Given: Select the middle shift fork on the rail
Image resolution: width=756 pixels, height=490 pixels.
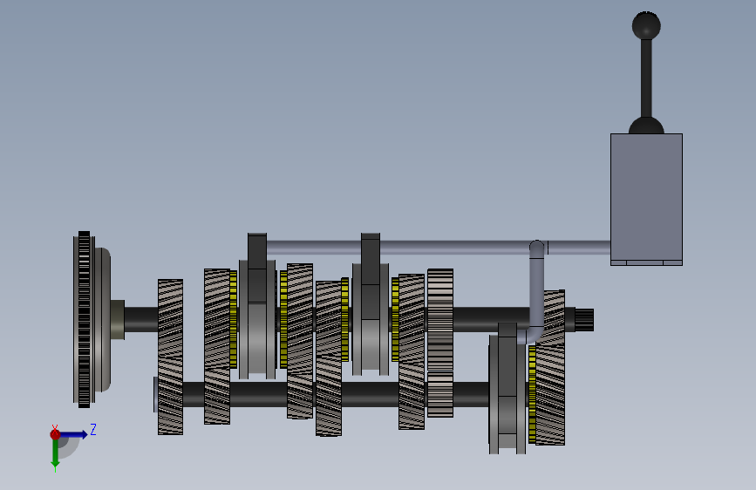Looking at the screenshot, I should pos(371,276).
